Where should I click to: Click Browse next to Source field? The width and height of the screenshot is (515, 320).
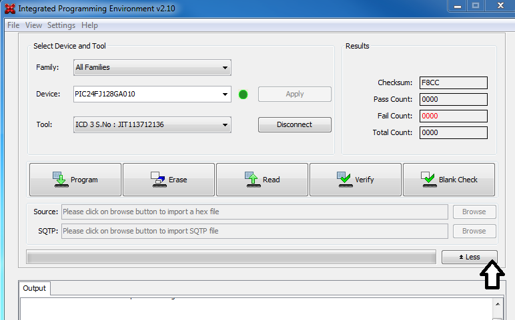coord(474,212)
